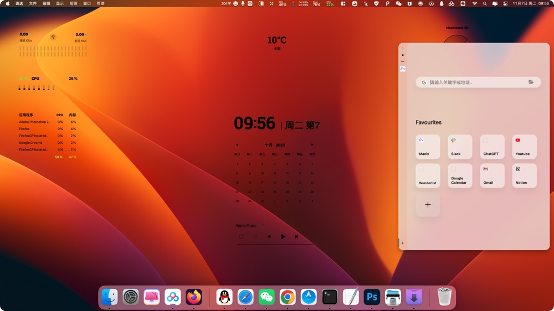Open the 显示 menu

pos(60,3)
